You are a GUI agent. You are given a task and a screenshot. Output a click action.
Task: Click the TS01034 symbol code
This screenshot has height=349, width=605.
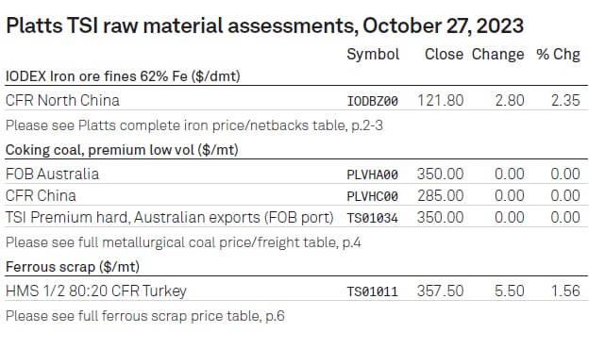(372, 219)
